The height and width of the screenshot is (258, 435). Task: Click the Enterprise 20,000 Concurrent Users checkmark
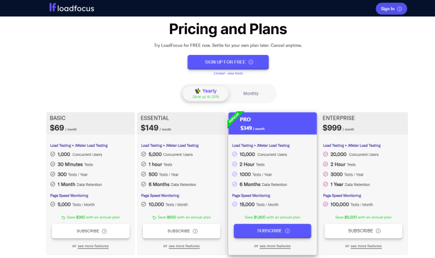[326, 154]
